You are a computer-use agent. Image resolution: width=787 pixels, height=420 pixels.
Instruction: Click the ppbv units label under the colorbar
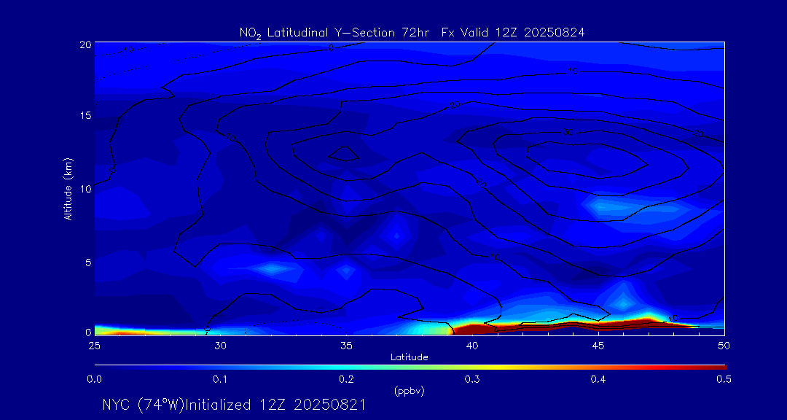click(409, 391)
